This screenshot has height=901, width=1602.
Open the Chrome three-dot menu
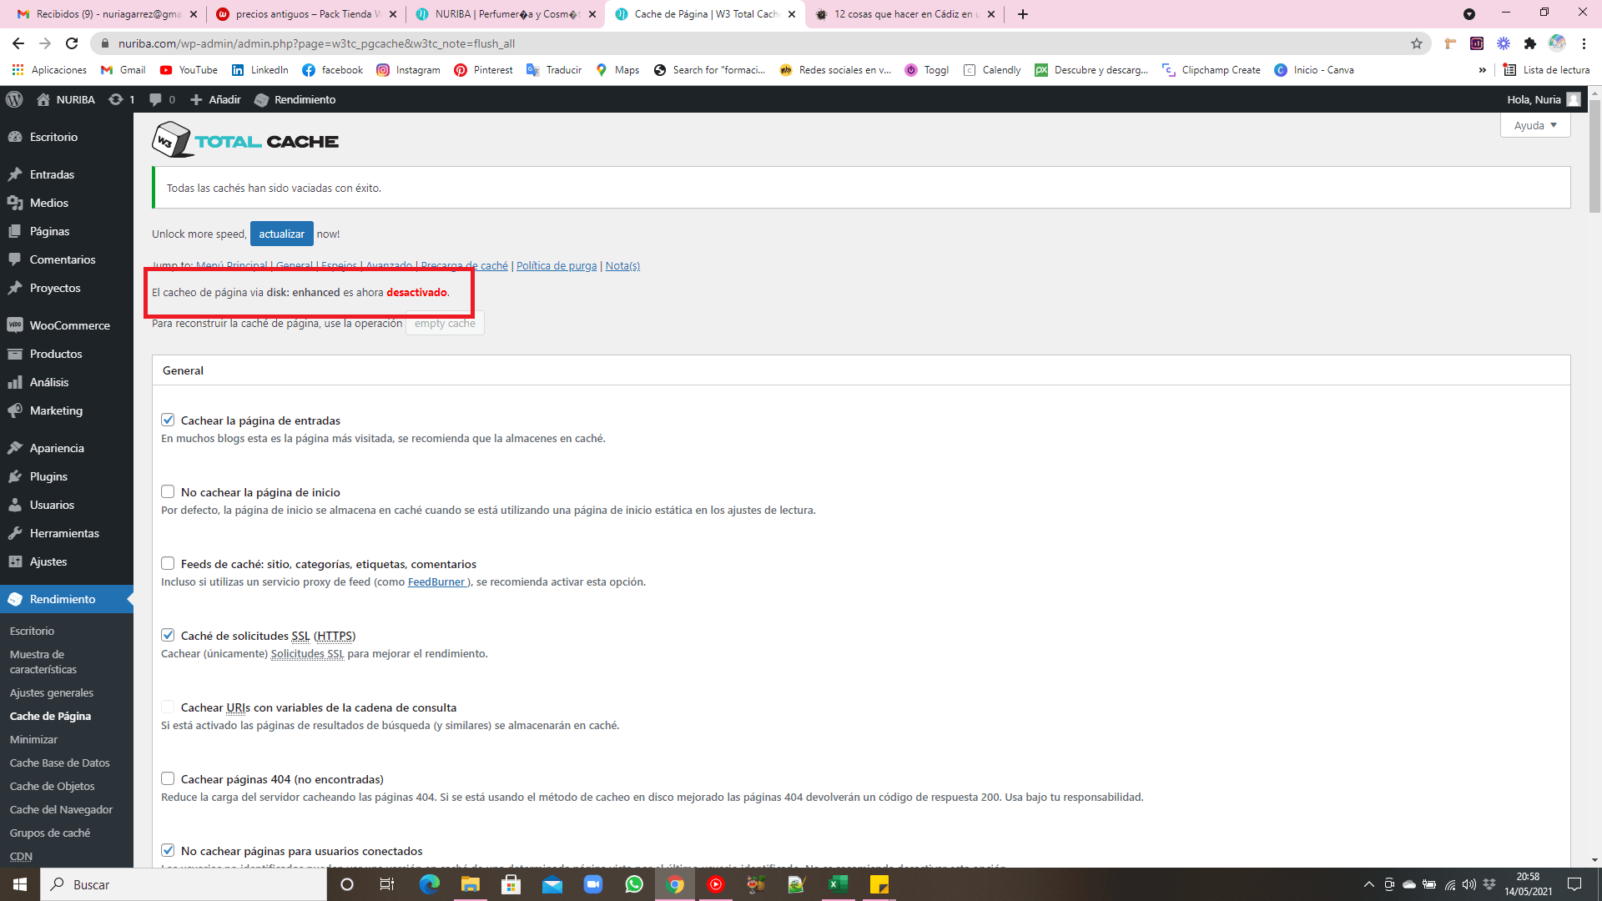(1584, 43)
